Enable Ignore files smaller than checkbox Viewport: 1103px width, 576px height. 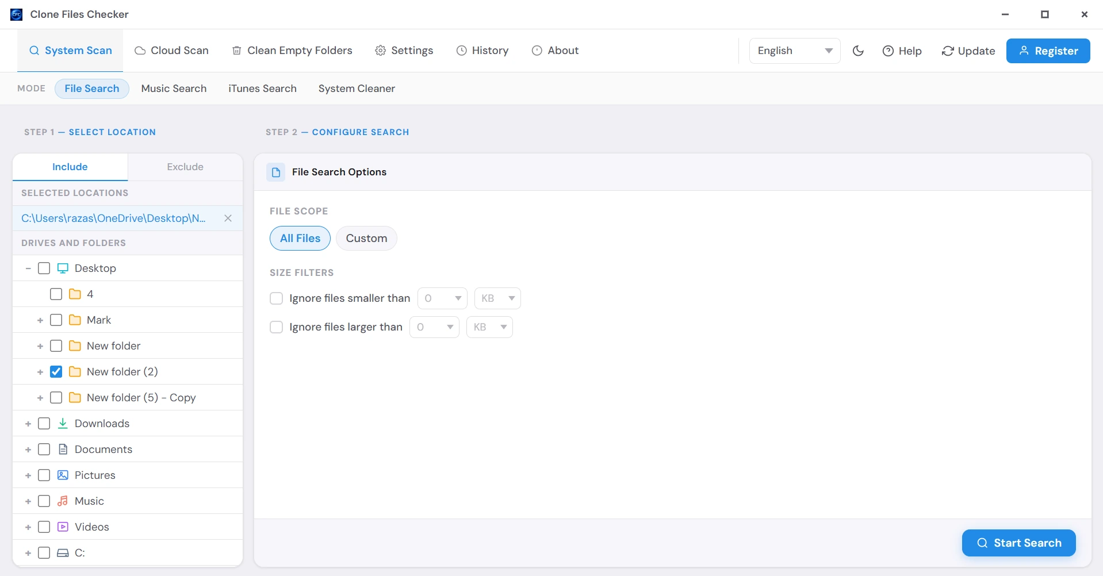pyautogui.click(x=277, y=298)
